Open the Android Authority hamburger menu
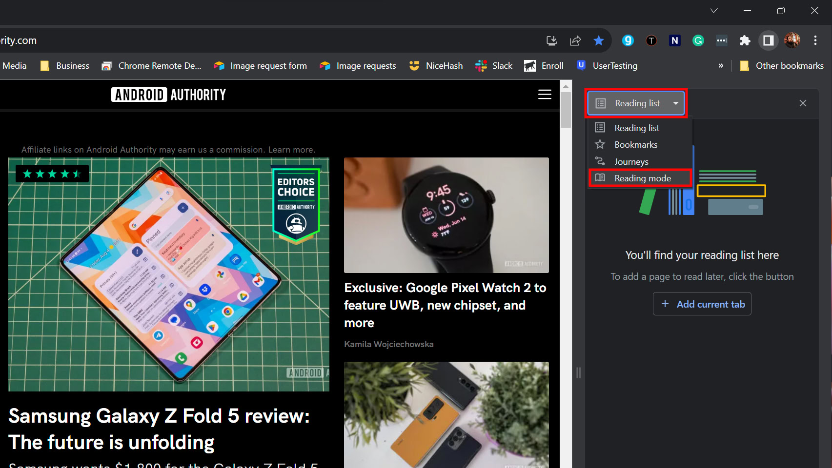The height and width of the screenshot is (468, 832). pyautogui.click(x=545, y=95)
